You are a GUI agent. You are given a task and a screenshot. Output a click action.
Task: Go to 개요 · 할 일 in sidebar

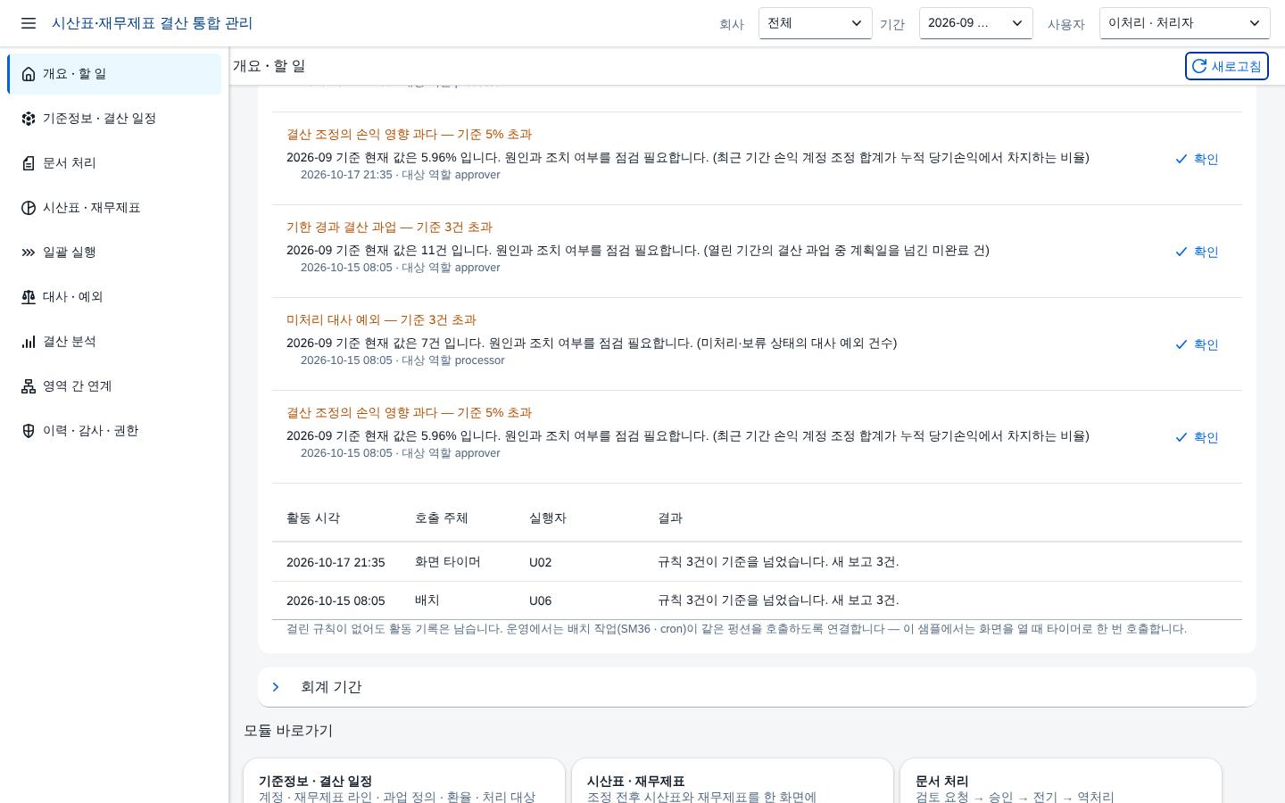click(x=114, y=74)
